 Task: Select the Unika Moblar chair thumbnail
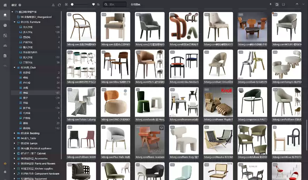pos(184,64)
